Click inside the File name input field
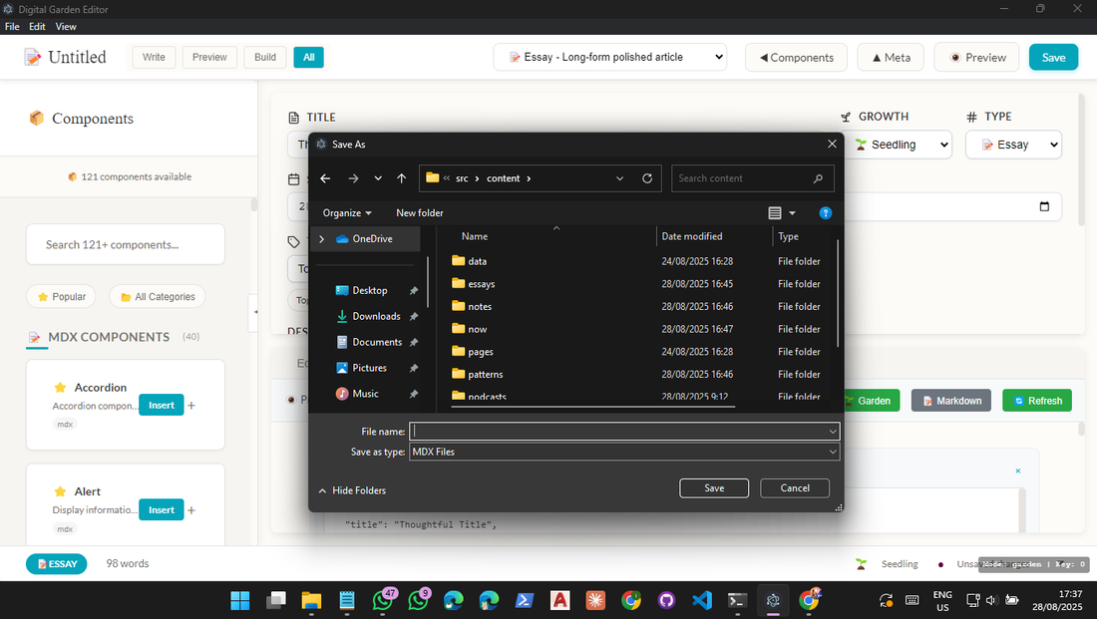The width and height of the screenshot is (1097, 619). tap(618, 431)
